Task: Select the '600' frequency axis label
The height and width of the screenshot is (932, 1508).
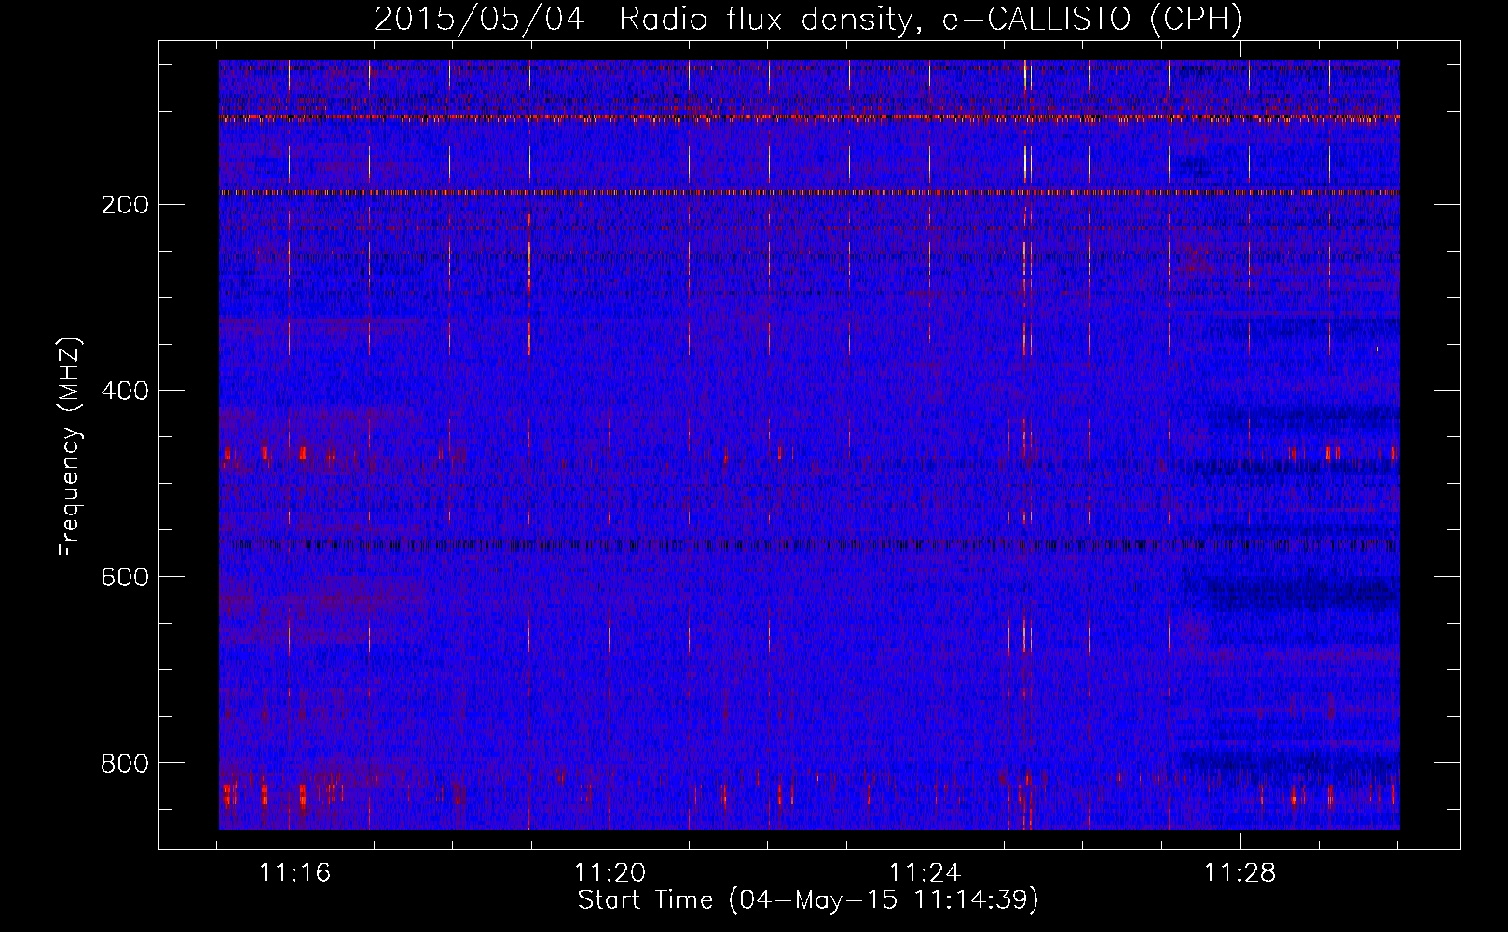Action: pyautogui.click(x=125, y=577)
